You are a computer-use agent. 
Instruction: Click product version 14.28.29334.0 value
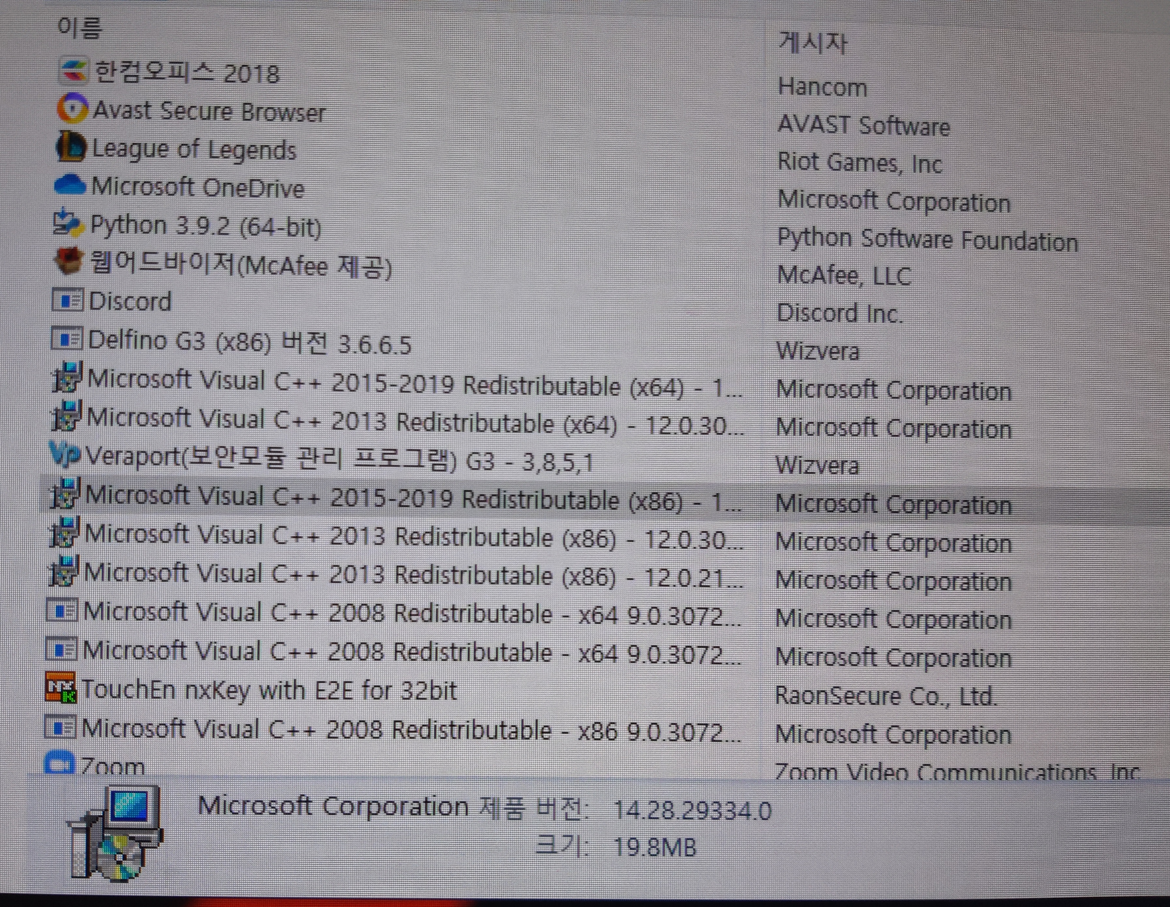(x=692, y=810)
